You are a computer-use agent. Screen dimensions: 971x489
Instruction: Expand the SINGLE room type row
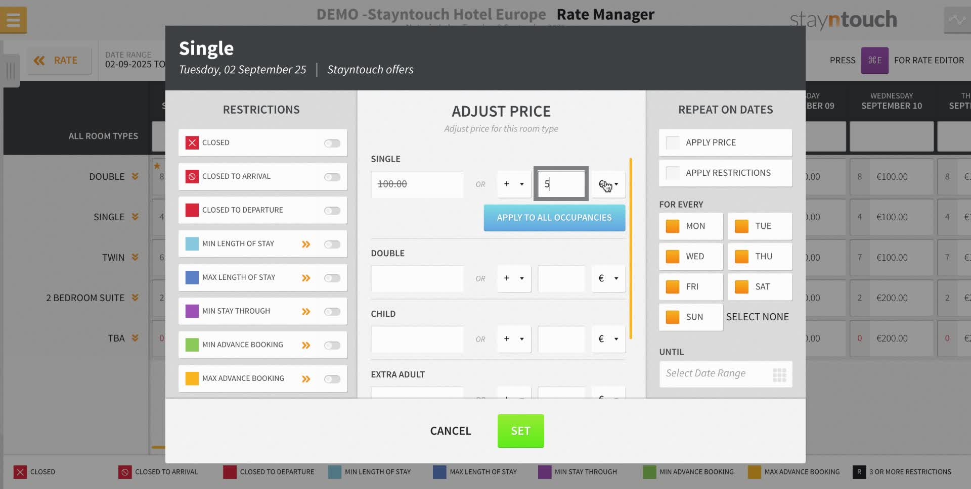coord(135,217)
